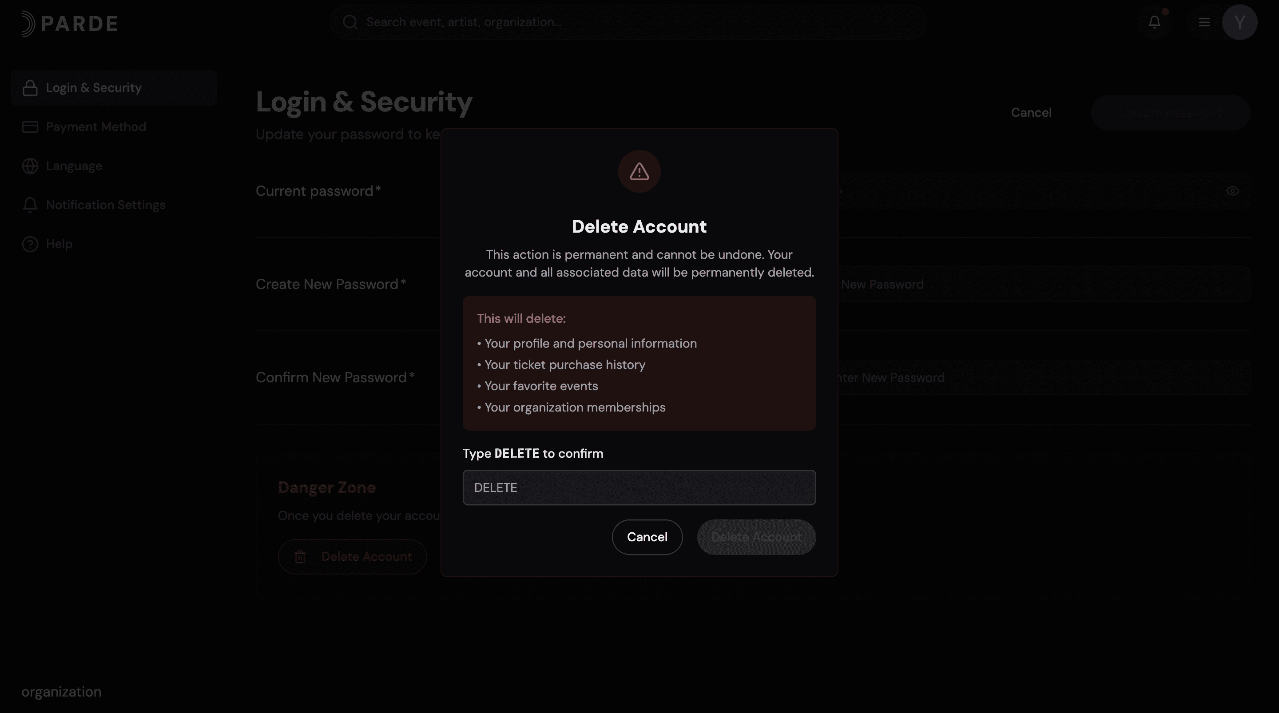This screenshot has height=713, width=1279.
Task: Click the warning triangle icon in dialog
Action: coord(639,172)
